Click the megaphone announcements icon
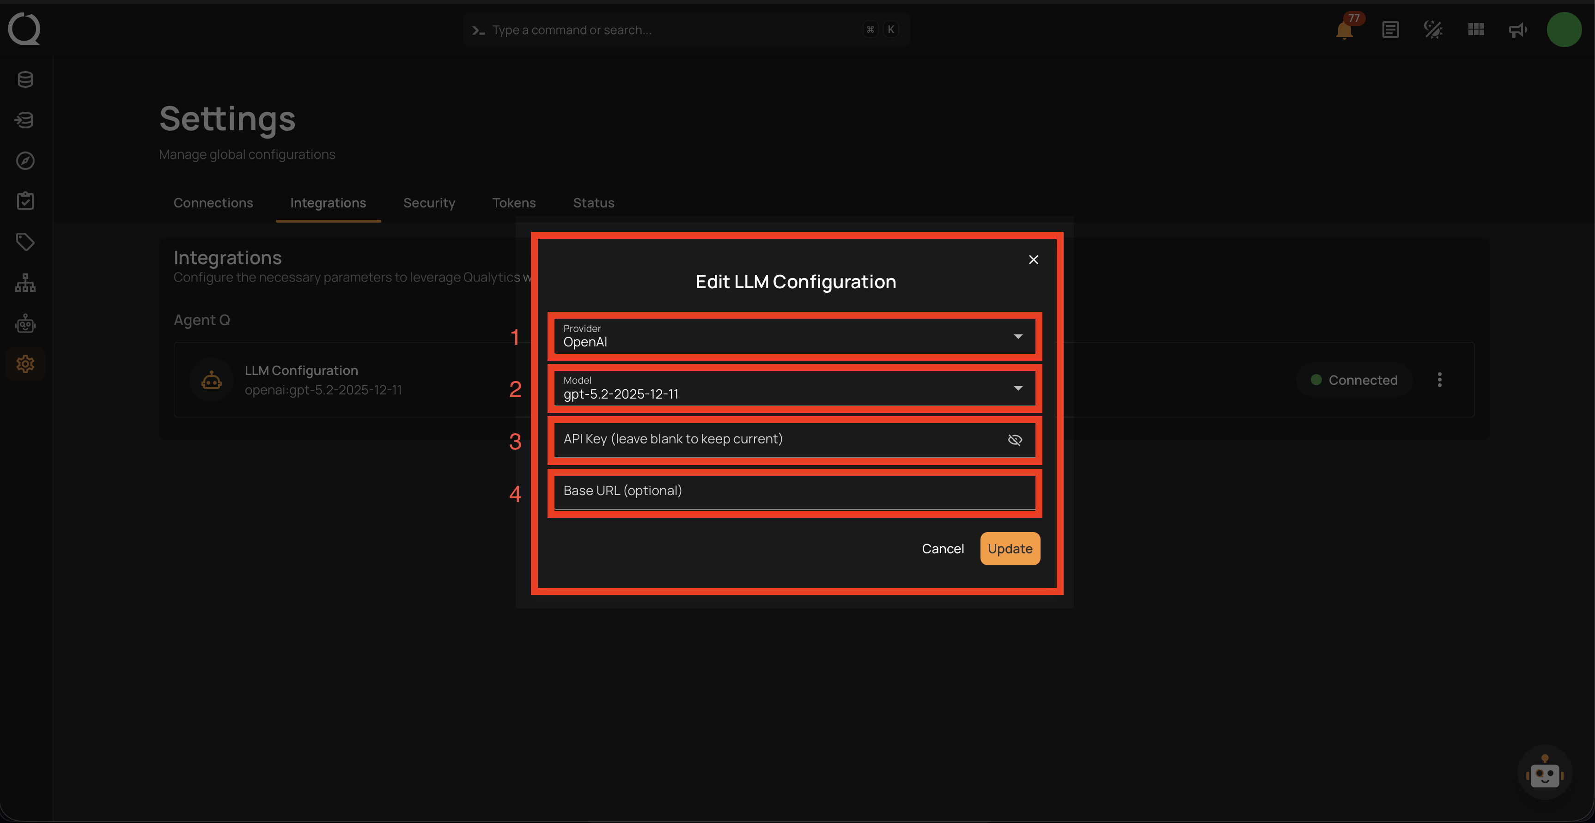 [1517, 29]
